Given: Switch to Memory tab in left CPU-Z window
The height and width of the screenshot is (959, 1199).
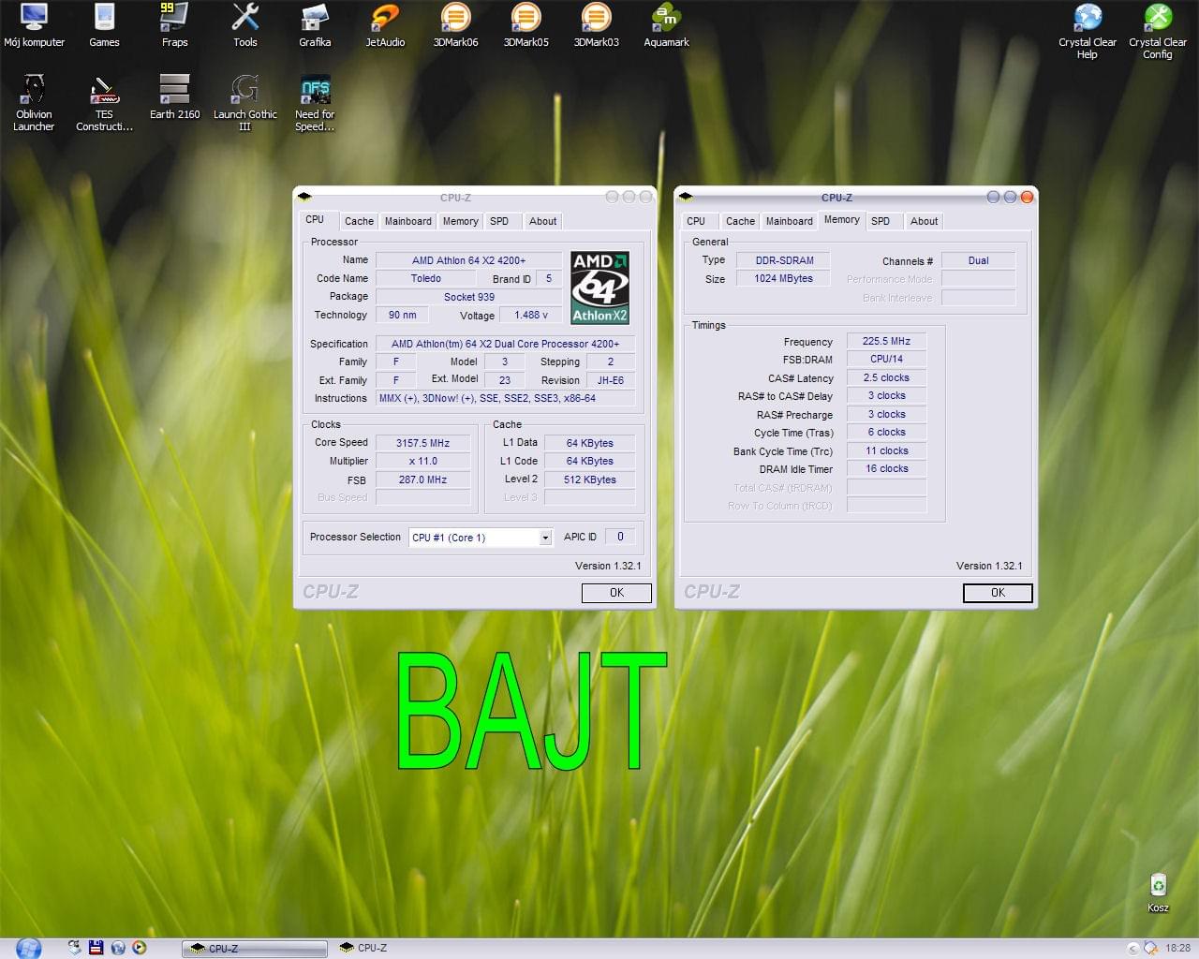Looking at the screenshot, I should pos(460,221).
